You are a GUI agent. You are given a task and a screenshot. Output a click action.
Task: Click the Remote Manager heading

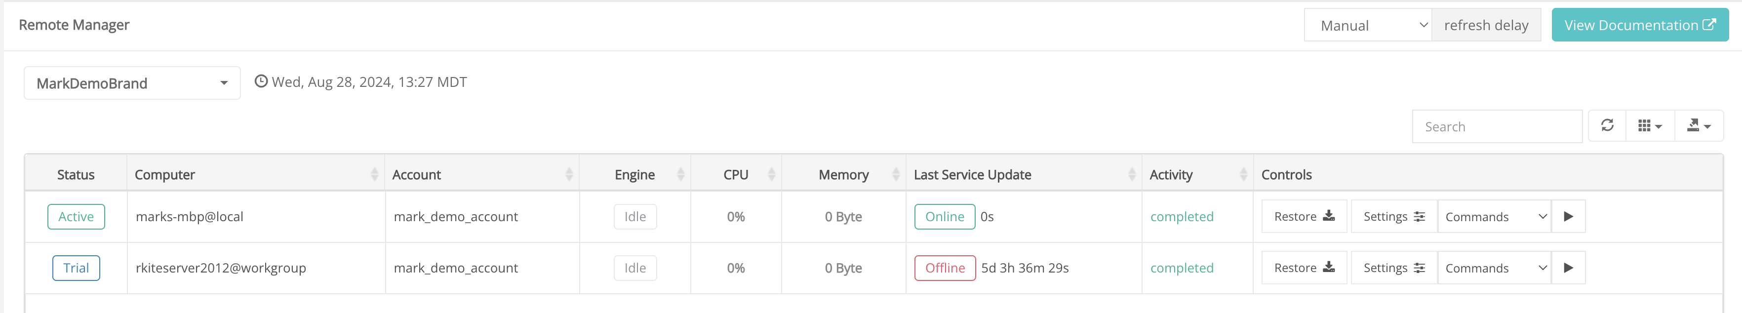pos(75,24)
